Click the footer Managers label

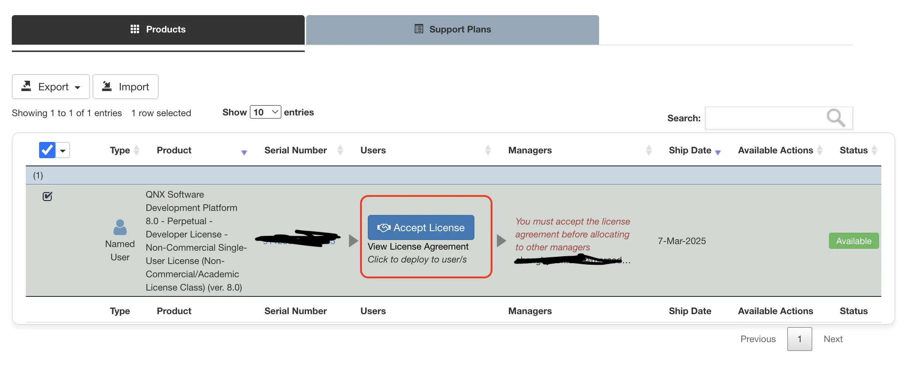click(530, 311)
